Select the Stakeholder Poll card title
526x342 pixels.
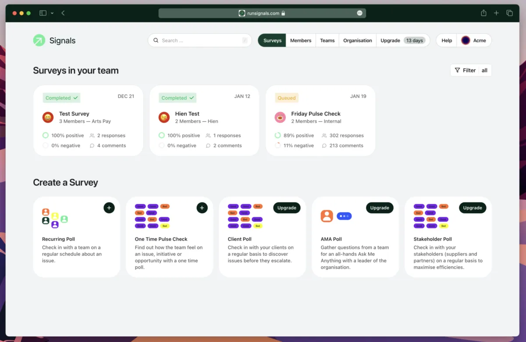[433, 239]
